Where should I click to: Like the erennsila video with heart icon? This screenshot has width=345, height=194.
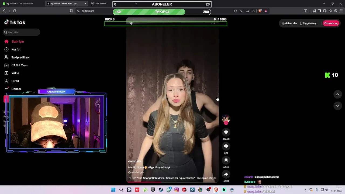point(226,132)
